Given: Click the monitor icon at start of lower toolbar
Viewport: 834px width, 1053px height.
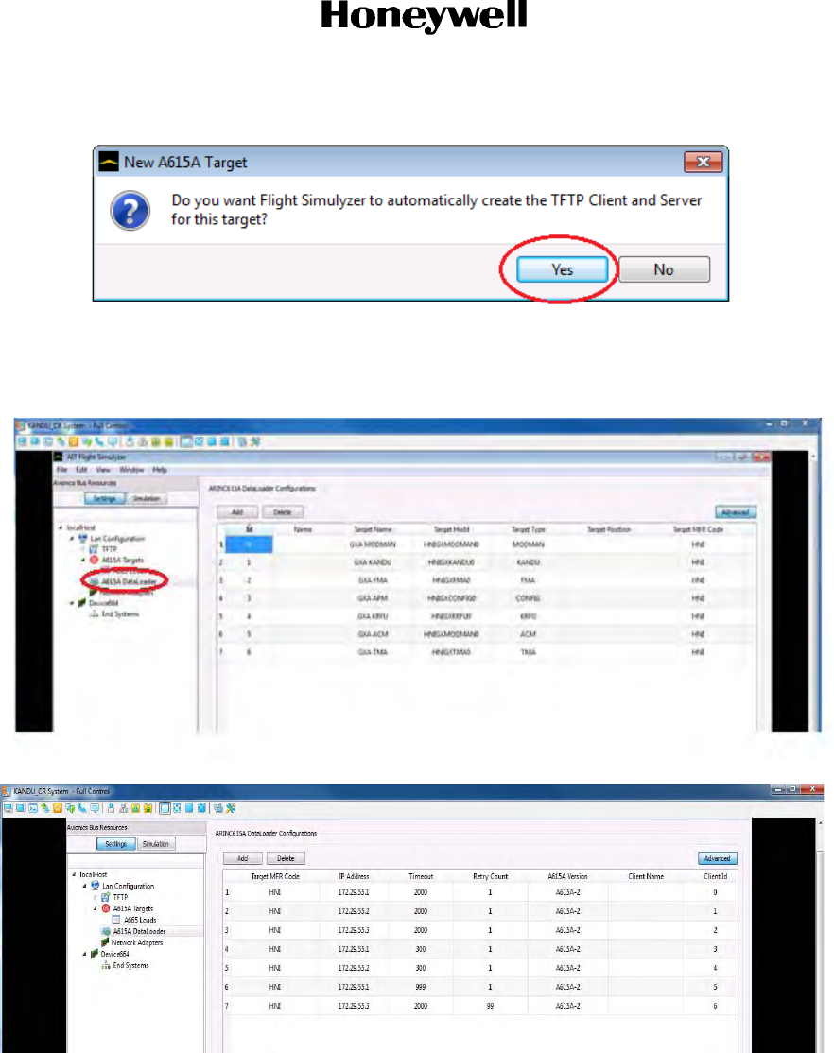Looking at the screenshot, I should click(8, 808).
